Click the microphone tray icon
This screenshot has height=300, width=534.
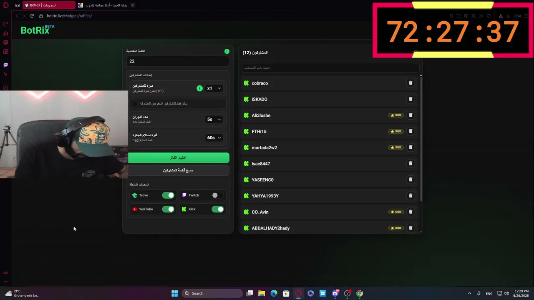tap(479, 293)
